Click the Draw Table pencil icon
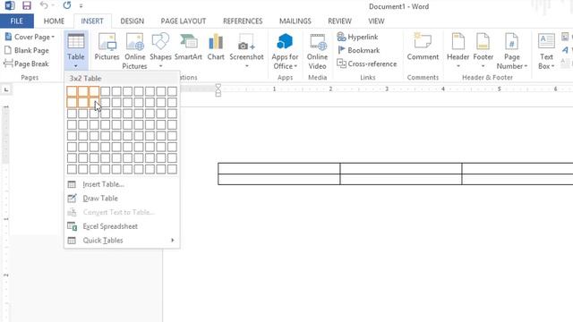 pyautogui.click(x=72, y=199)
